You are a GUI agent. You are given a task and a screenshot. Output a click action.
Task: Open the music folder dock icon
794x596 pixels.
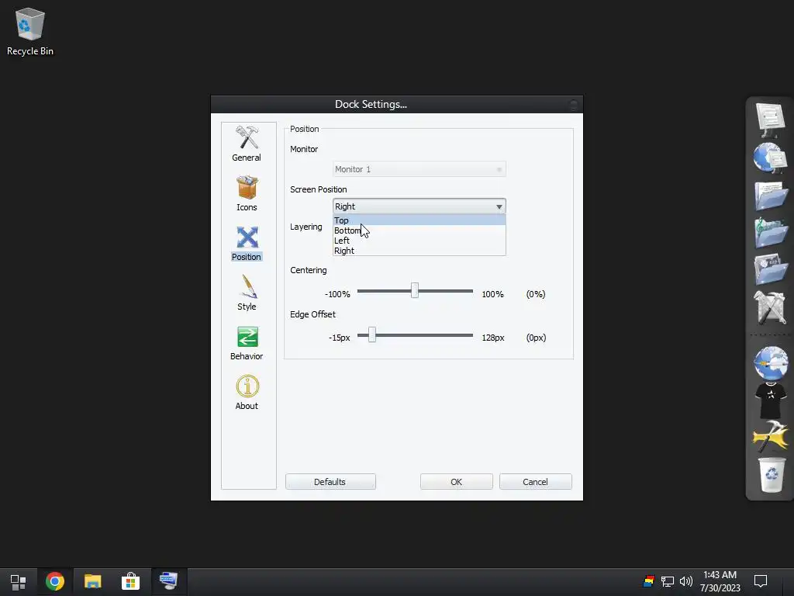click(x=770, y=233)
